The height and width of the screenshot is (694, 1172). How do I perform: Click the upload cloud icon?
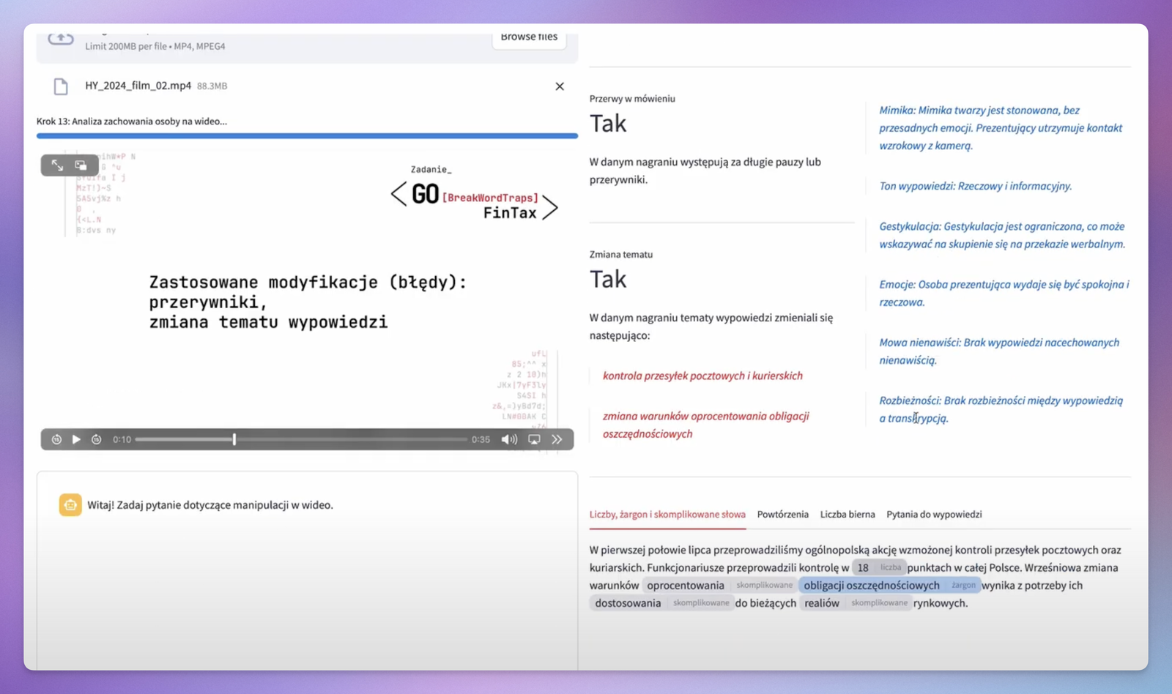point(61,39)
